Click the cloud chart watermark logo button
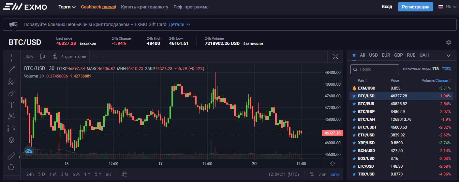 (29, 151)
